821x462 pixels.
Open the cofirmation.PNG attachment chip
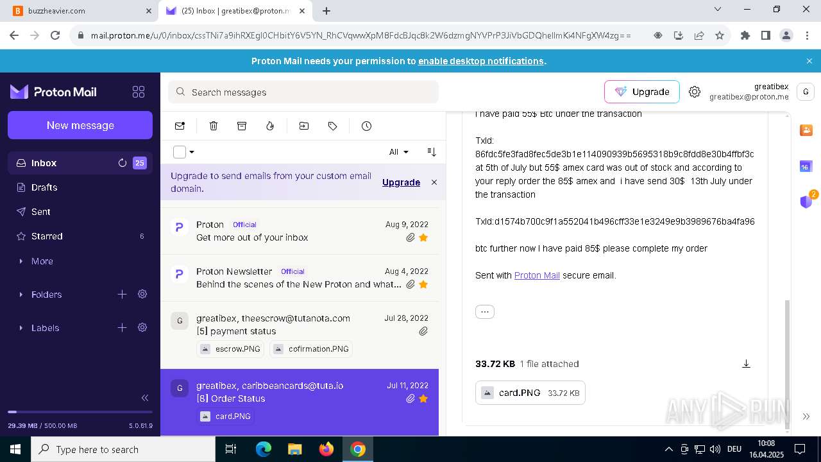(x=311, y=349)
